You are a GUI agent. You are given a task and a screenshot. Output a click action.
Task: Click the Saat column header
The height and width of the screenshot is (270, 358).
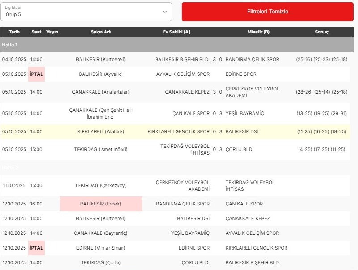pyautogui.click(x=36, y=32)
